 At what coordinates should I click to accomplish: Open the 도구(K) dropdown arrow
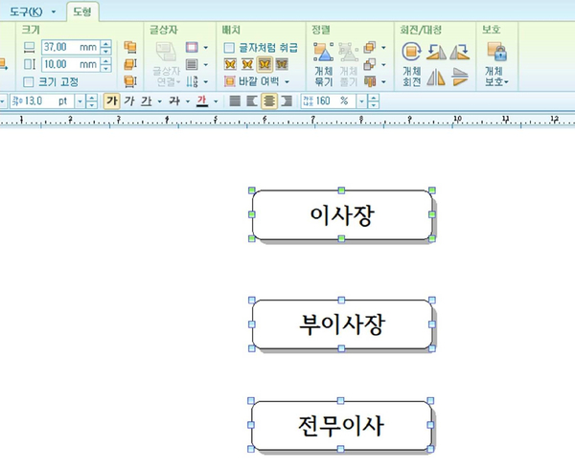[54, 12]
